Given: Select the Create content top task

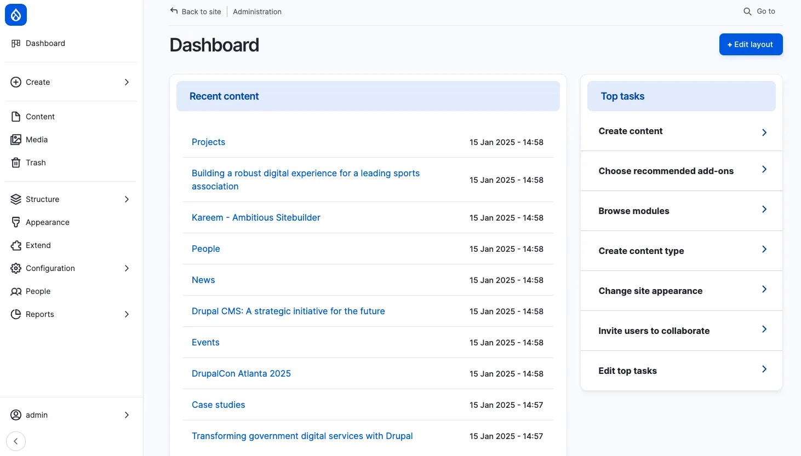Looking at the screenshot, I should pyautogui.click(x=631, y=131).
